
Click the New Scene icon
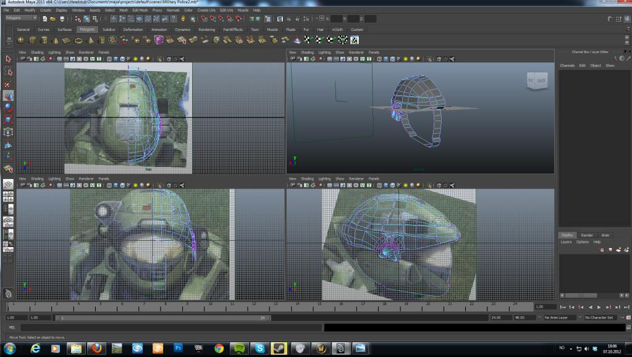pos(44,19)
